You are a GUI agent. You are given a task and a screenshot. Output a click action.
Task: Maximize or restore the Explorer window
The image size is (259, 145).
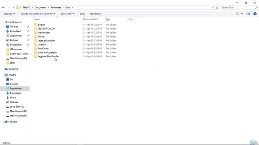point(246,3)
